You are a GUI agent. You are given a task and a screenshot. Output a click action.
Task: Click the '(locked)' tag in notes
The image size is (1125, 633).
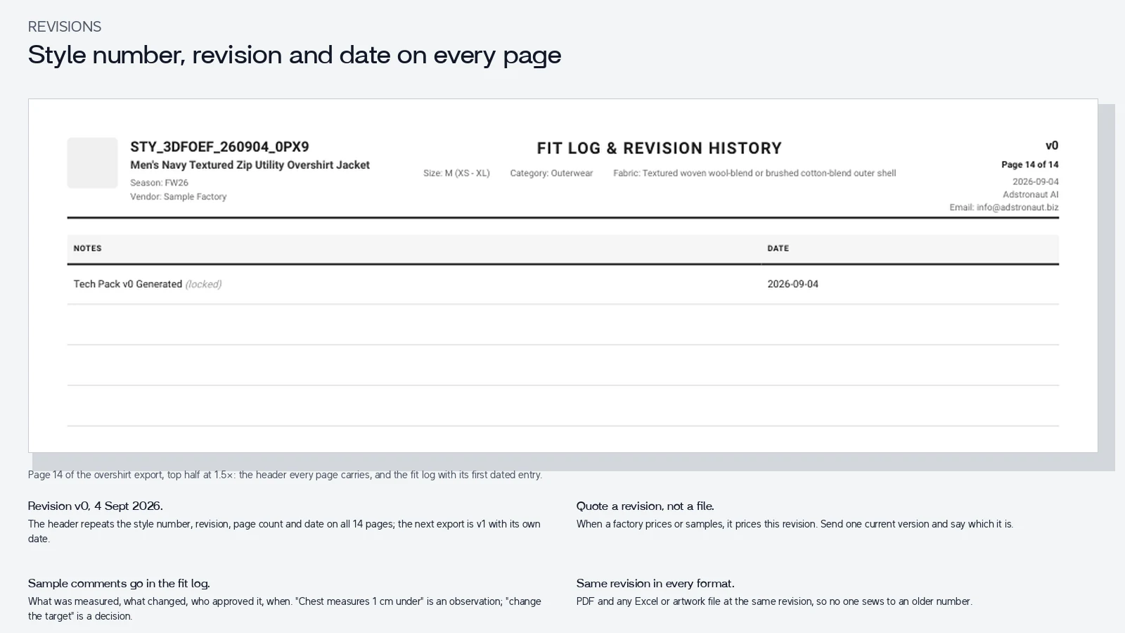pyautogui.click(x=203, y=284)
